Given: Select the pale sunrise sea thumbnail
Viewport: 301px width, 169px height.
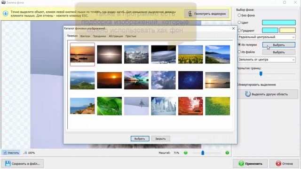Looking at the screenshot, I should pyautogui.click(x=217, y=80).
